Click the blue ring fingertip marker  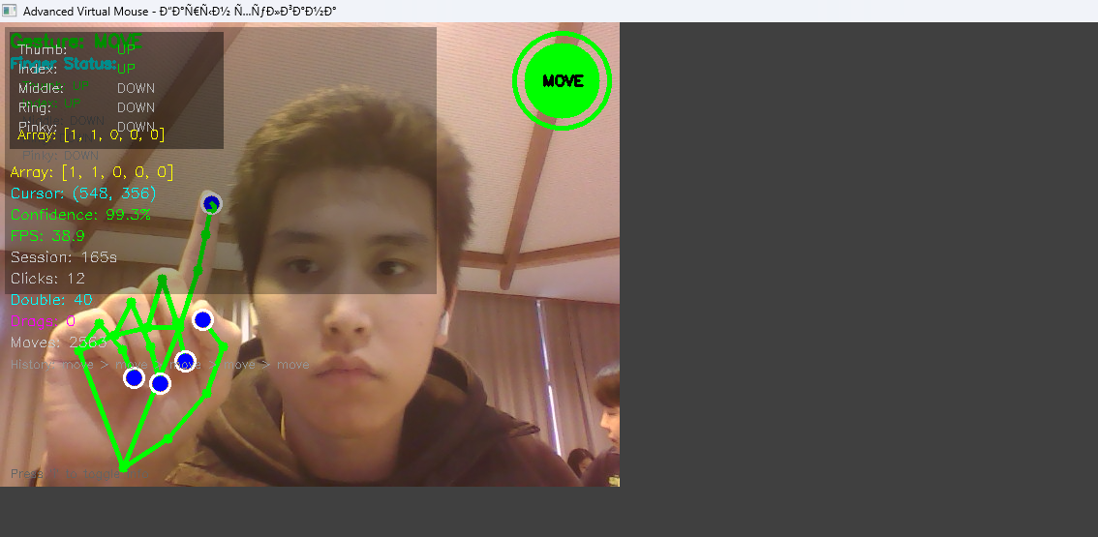tap(161, 384)
